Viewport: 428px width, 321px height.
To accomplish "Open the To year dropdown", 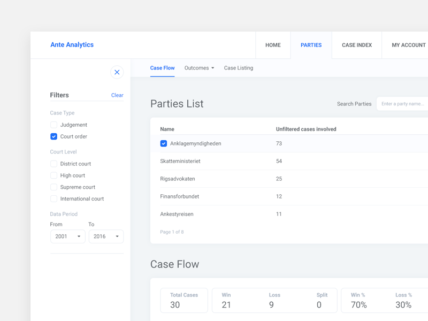I will [106, 236].
